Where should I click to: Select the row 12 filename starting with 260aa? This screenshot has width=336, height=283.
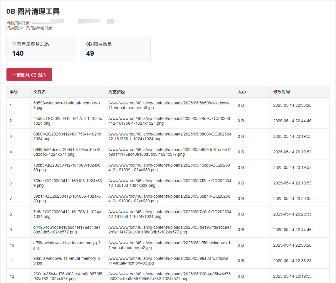pyautogui.click(x=68, y=276)
